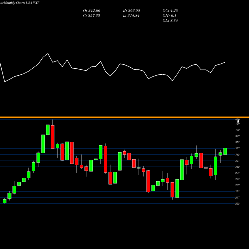249x249 pixels.
Task: Click the 297 price axis label
Action: tap(238, 173)
